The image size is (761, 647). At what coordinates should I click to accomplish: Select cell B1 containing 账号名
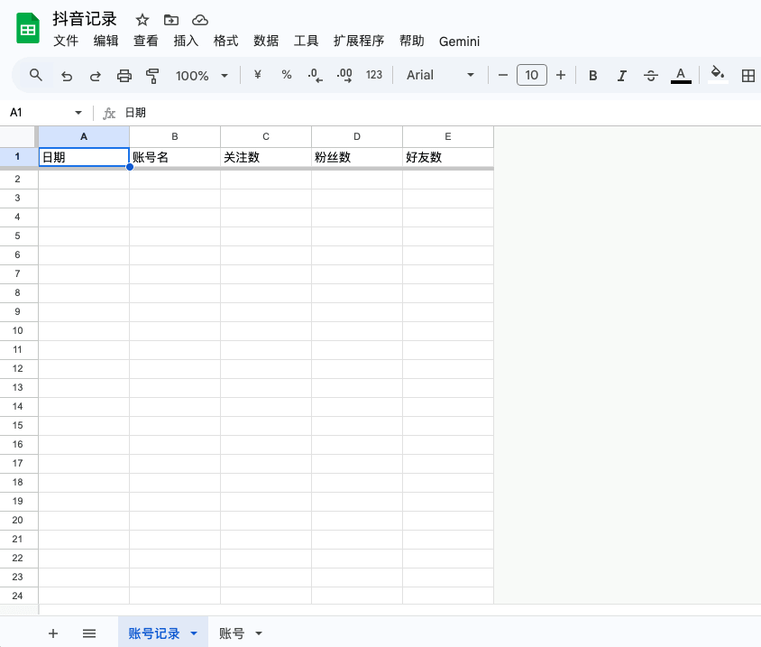[x=175, y=157]
